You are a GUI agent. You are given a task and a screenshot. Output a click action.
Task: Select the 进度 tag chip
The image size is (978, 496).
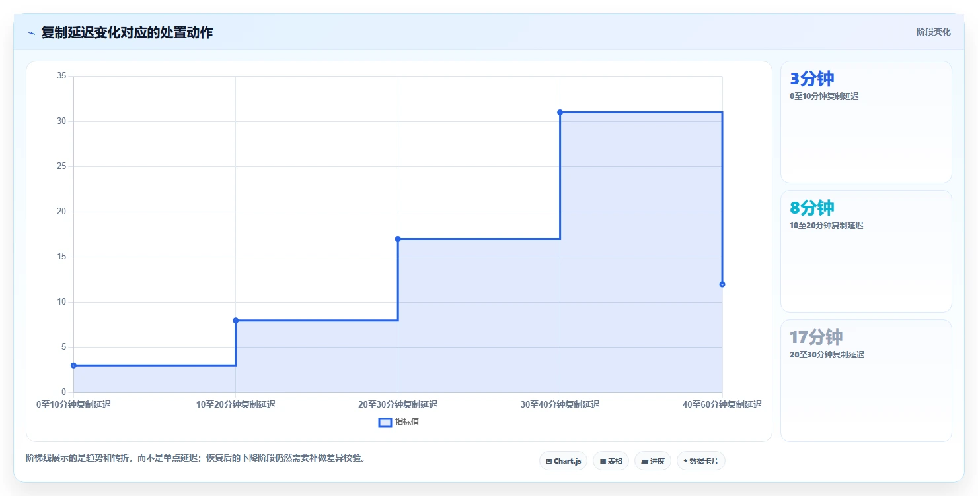click(x=652, y=461)
